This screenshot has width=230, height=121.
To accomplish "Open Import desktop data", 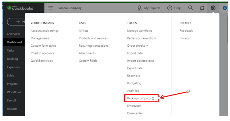I will pyautogui.click(x=141, y=61).
